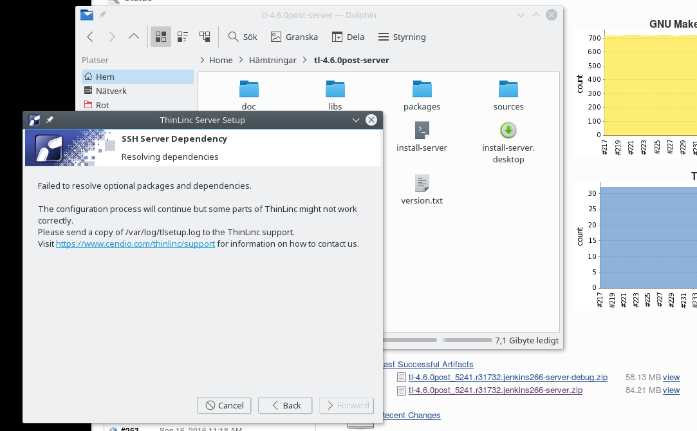Click view link for server.zip
Image resolution: width=697 pixels, height=431 pixels.
point(671,390)
